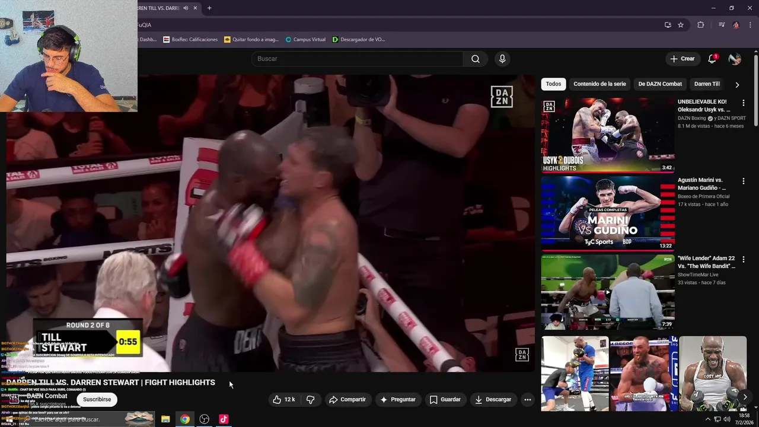Open Usyk vs Dubois highlights thumbnail
The height and width of the screenshot is (427, 759).
pos(608,135)
